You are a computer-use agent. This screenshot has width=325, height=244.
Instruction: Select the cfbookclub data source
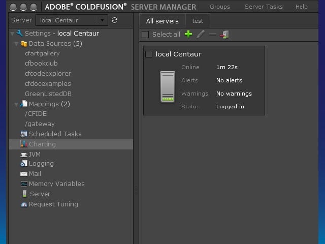[41, 64]
